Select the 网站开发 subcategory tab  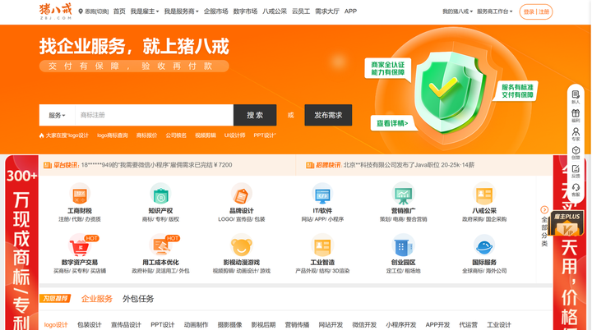331,325
